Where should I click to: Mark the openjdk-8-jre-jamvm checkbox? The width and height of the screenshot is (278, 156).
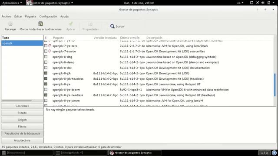click(46, 101)
